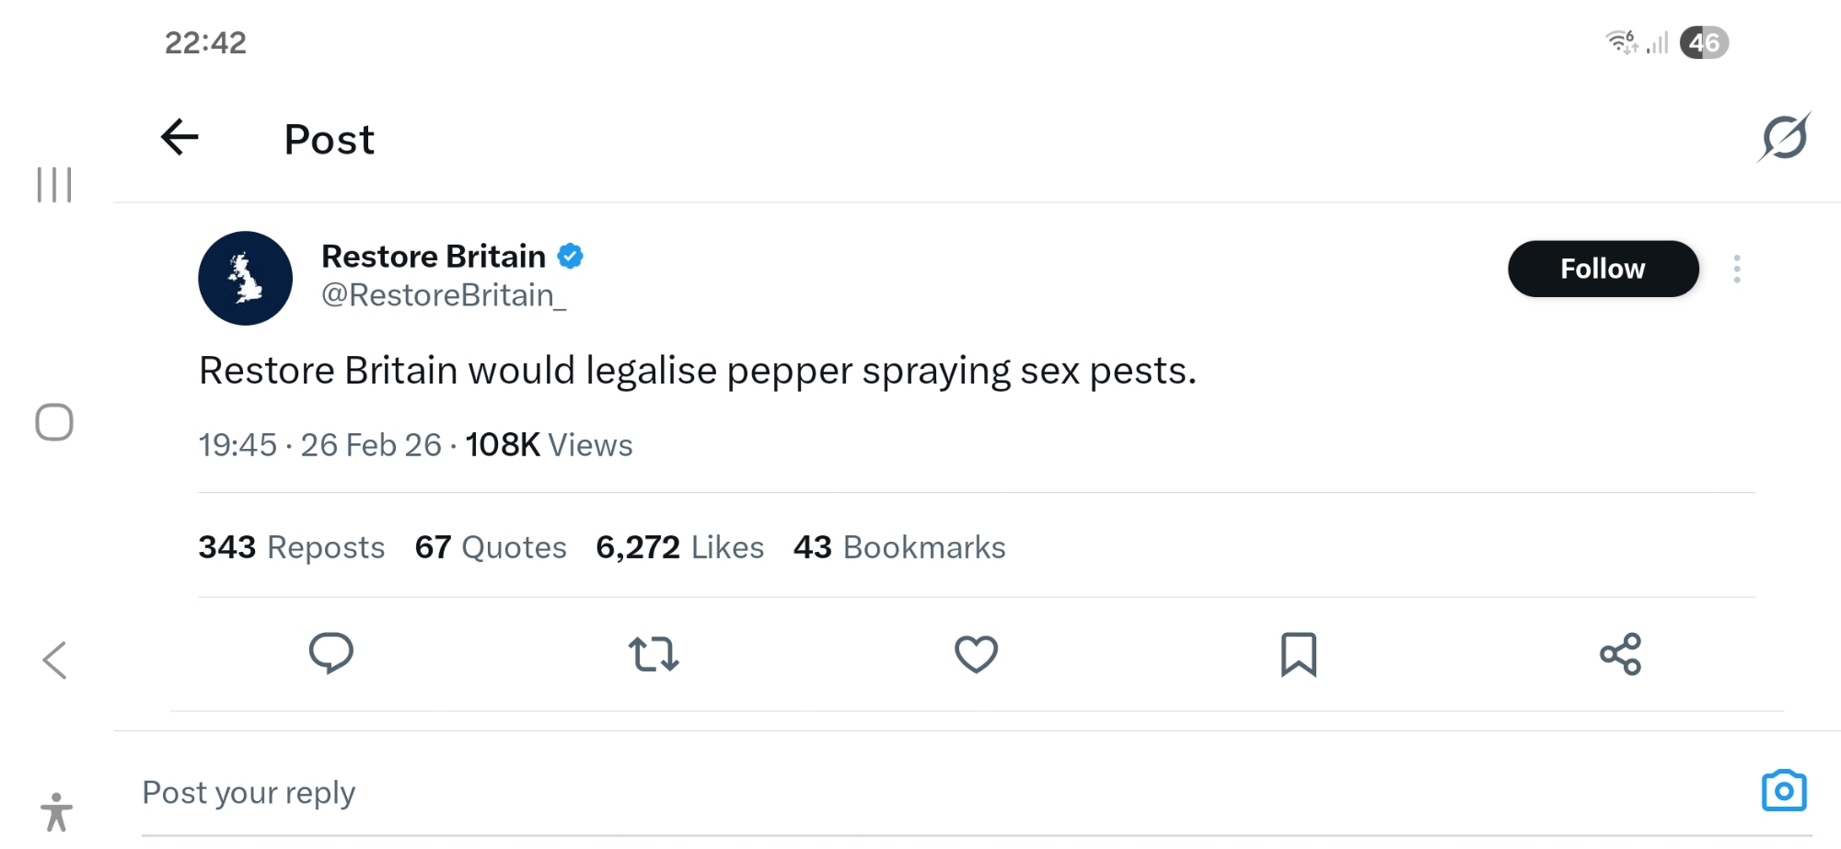Follow the Restore Britain account
The height and width of the screenshot is (849, 1841).
[x=1603, y=269]
